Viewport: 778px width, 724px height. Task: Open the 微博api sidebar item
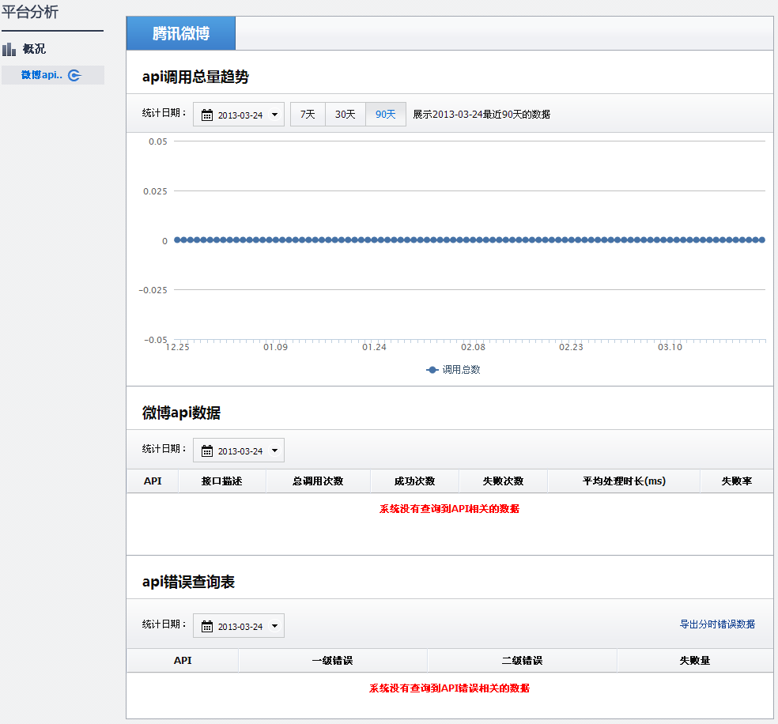[41, 75]
